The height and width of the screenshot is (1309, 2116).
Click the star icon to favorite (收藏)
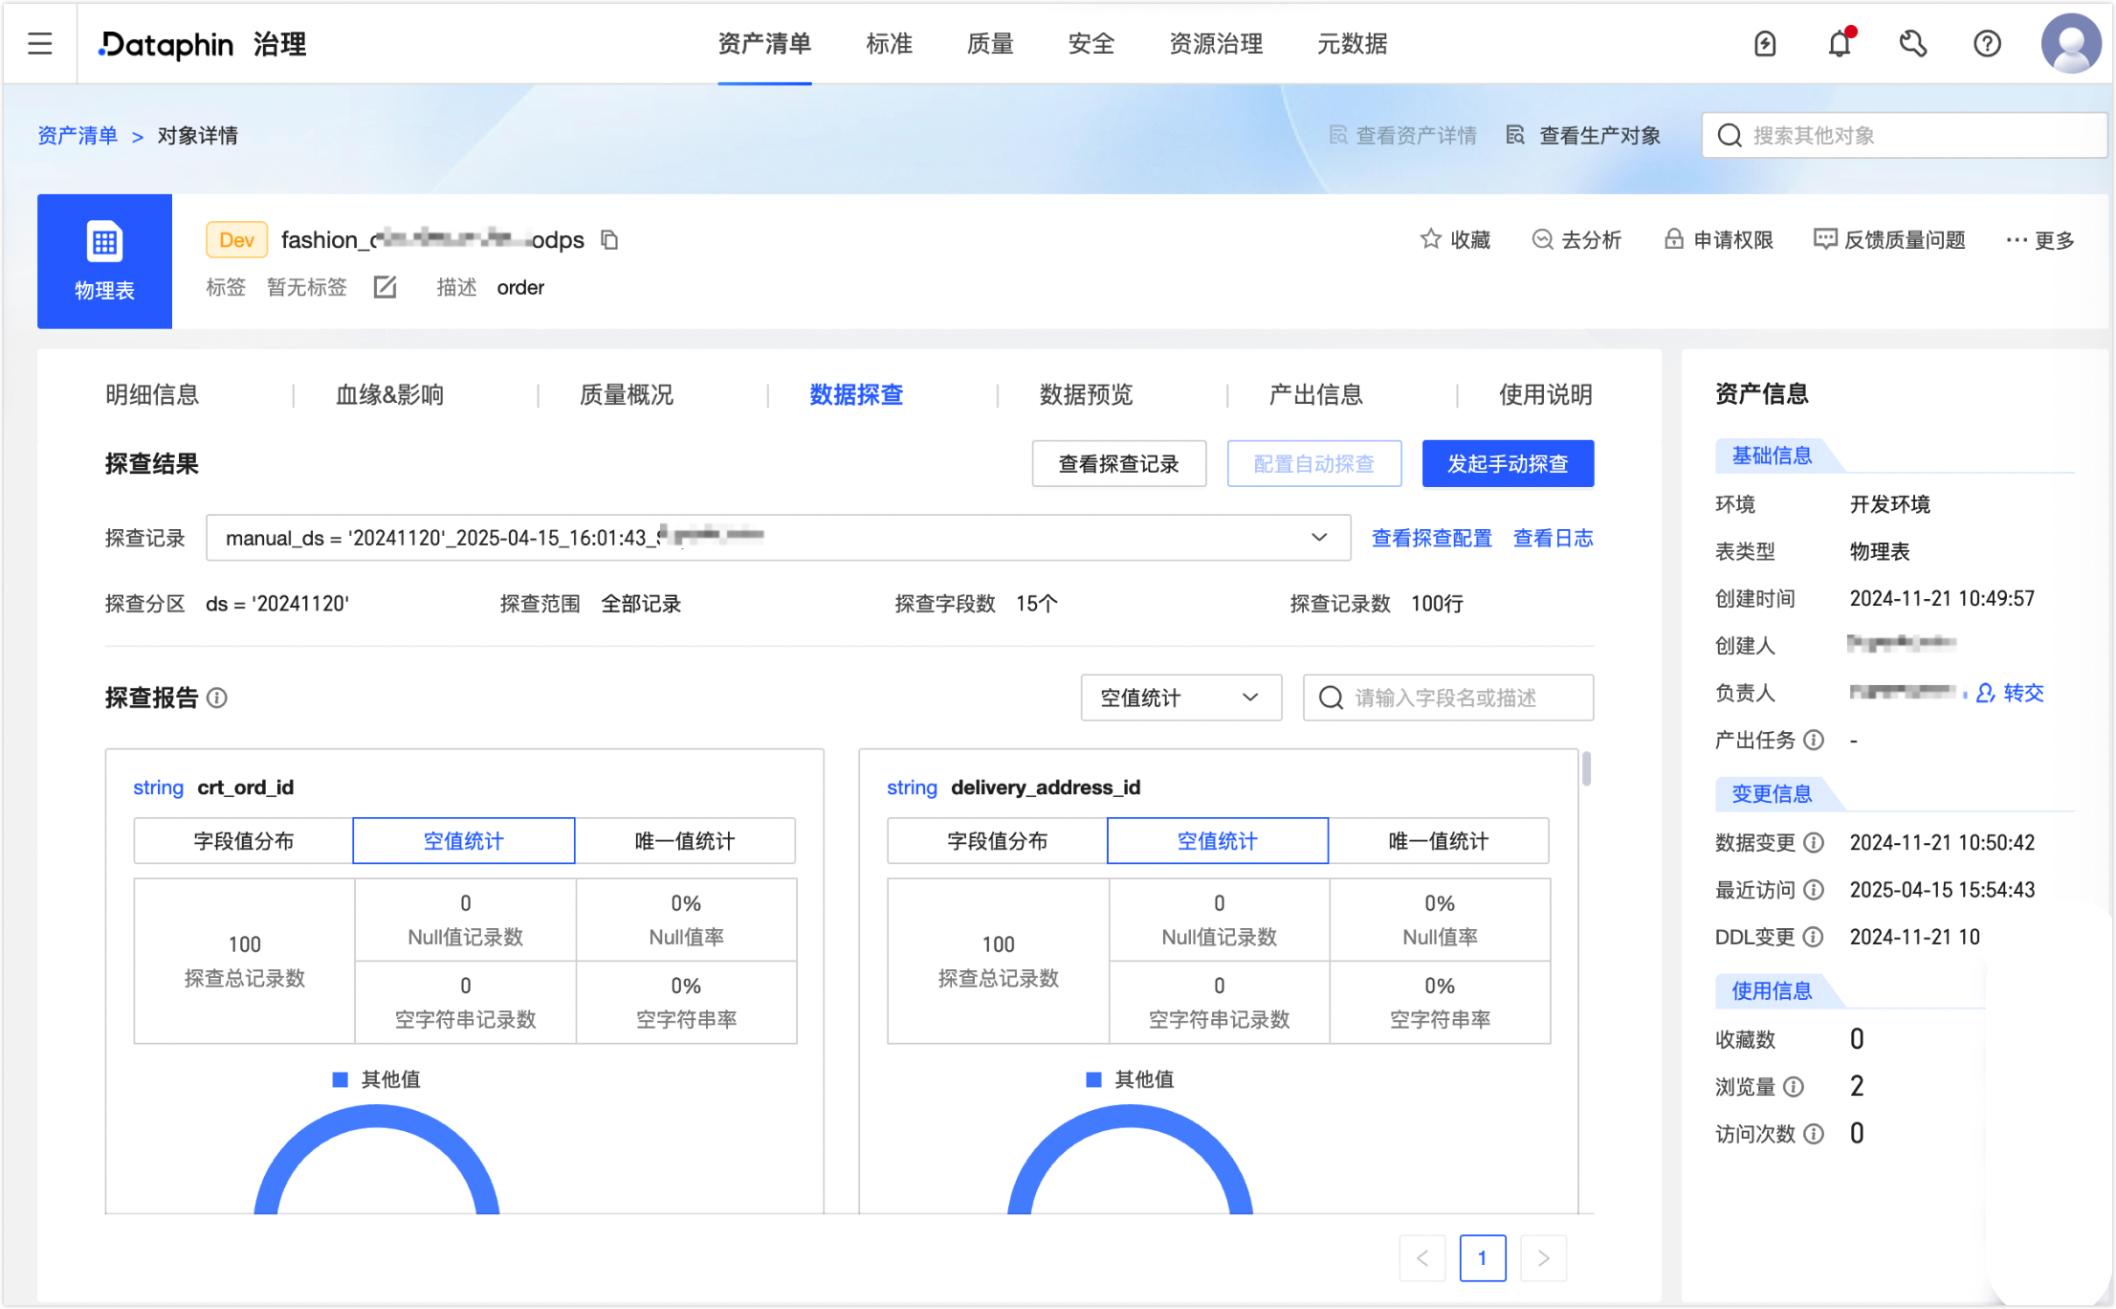(x=1430, y=239)
